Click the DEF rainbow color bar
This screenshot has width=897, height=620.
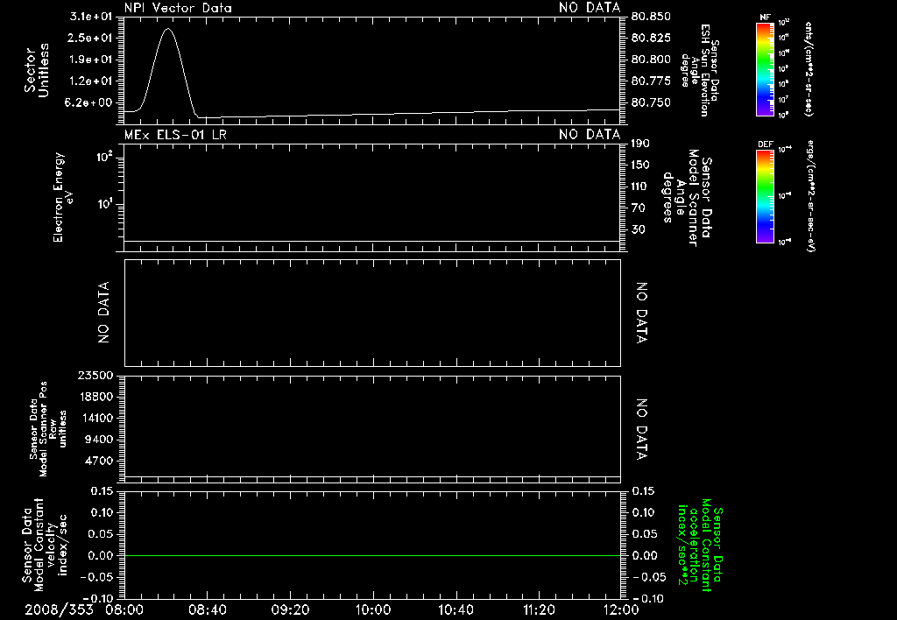click(x=766, y=196)
